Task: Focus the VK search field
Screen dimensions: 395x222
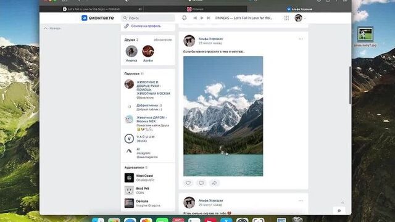Action: (x=148, y=18)
